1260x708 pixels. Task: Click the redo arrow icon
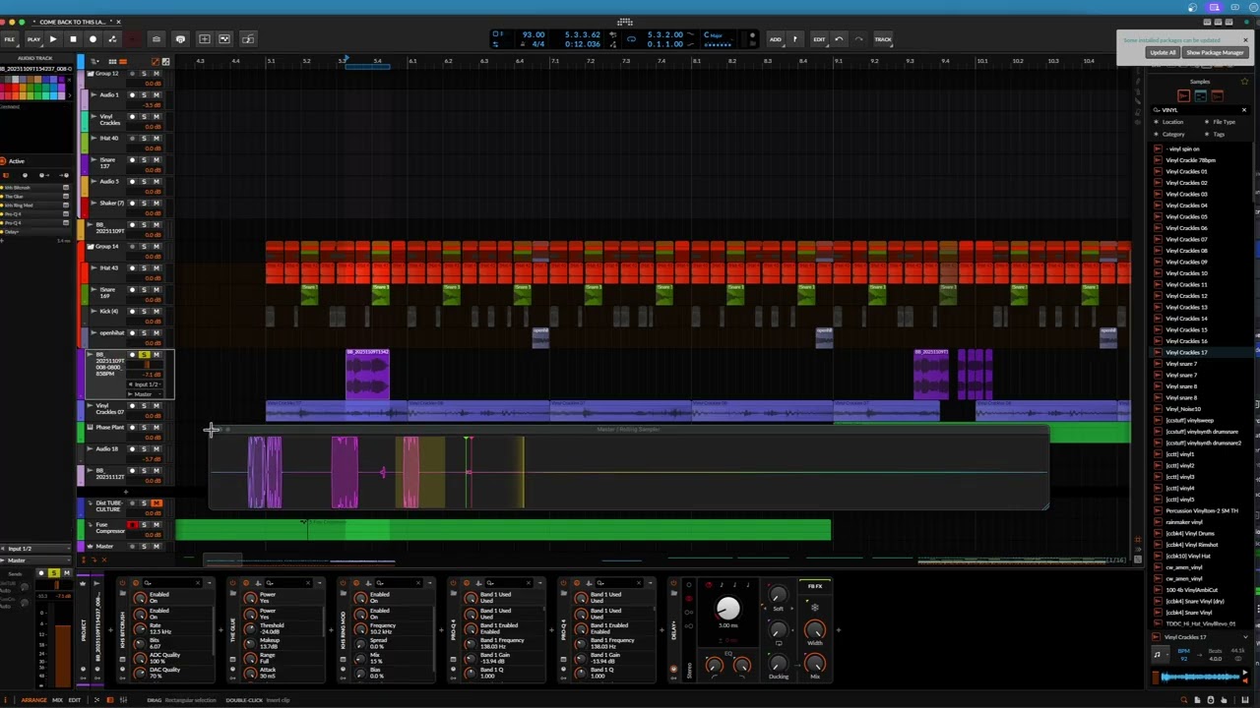tap(858, 39)
